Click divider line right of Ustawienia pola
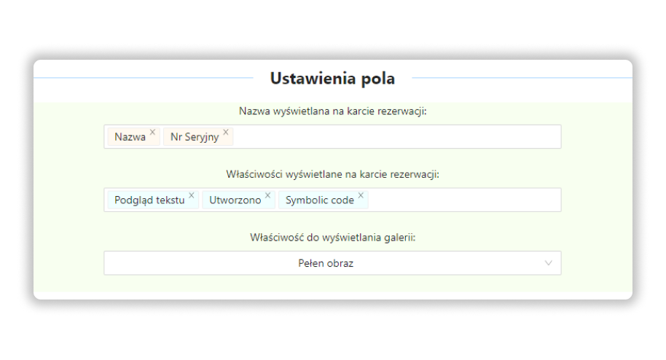Viewport: 666px width, 360px height. [522, 78]
